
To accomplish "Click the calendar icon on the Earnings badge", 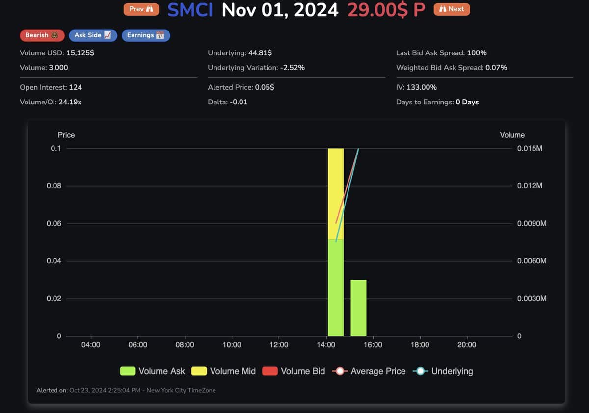I will pyautogui.click(x=161, y=35).
